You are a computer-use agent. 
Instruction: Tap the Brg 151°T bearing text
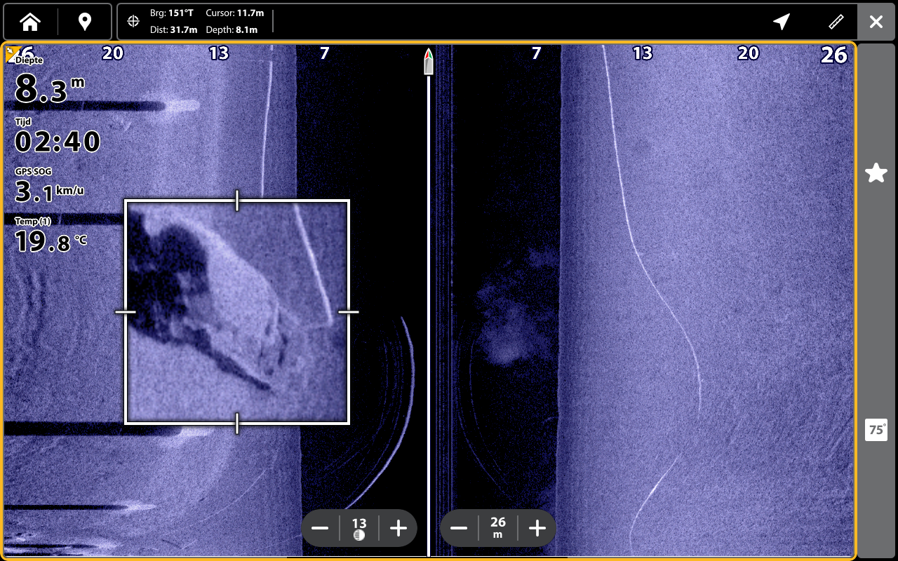pyautogui.click(x=172, y=13)
